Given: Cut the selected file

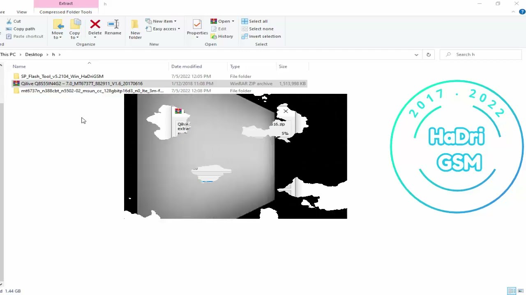Looking at the screenshot, I should [13, 21].
